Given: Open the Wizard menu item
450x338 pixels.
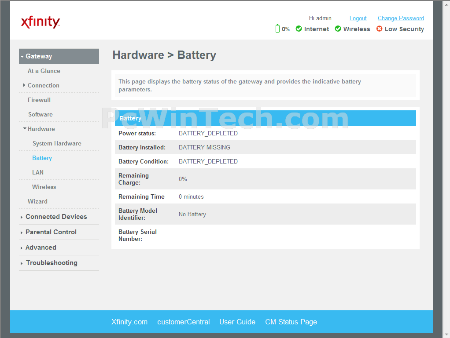Looking at the screenshot, I should tap(37, 202).
